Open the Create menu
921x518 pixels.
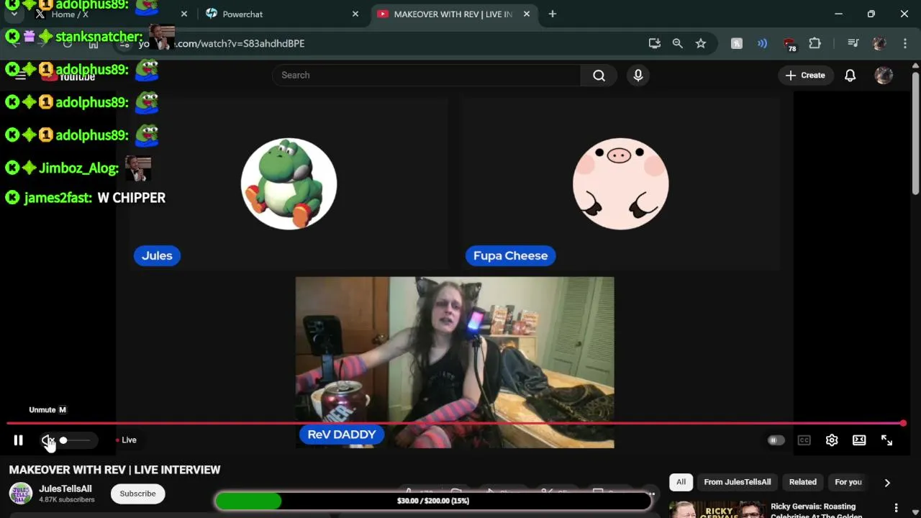[x=805, y=76]
